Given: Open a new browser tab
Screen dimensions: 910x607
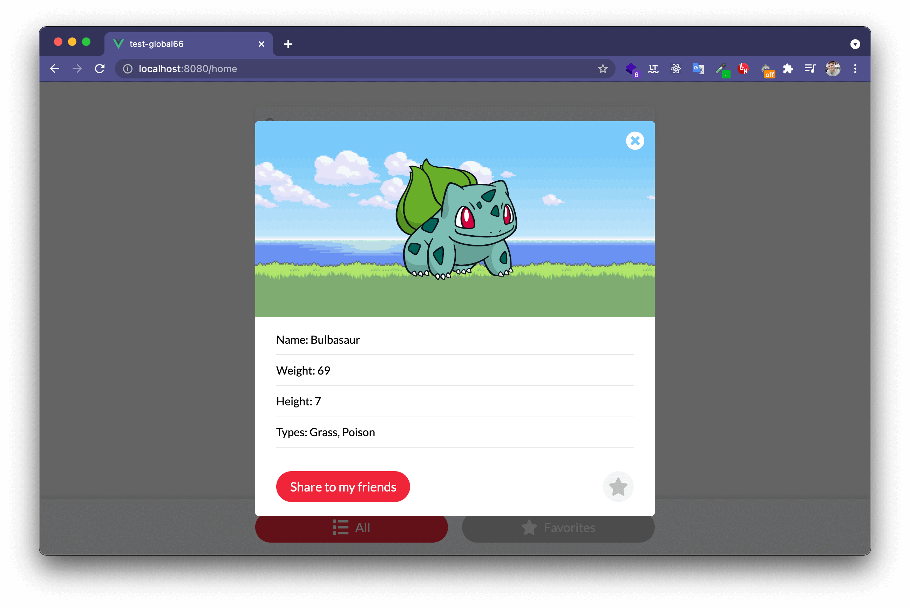Looking at the screenshot, I should click(x=288, y=44).
